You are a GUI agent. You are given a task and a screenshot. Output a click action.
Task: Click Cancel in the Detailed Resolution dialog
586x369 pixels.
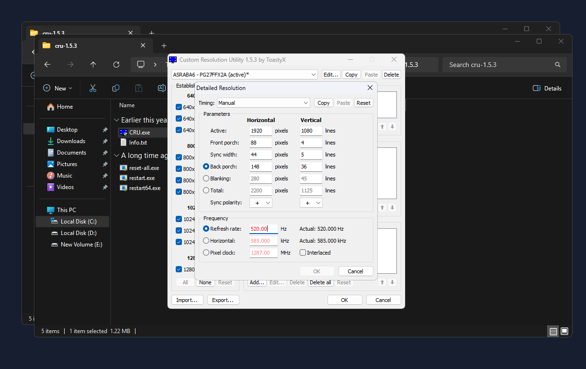(x=355, y=271)
